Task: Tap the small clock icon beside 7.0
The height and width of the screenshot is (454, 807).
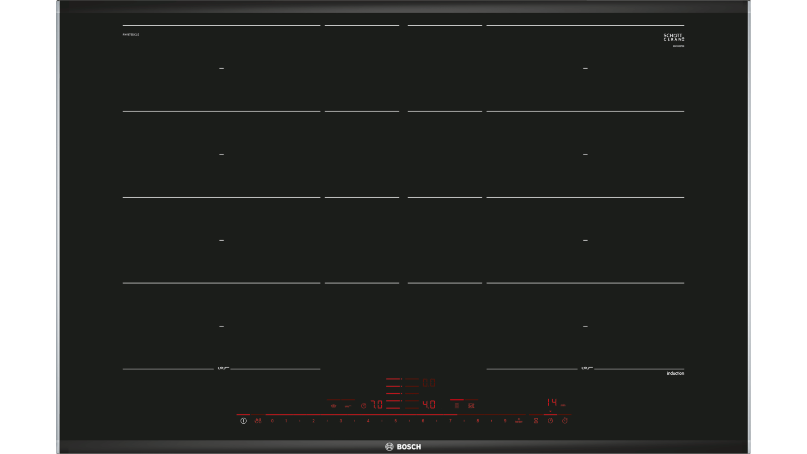Action: [364, 406]
